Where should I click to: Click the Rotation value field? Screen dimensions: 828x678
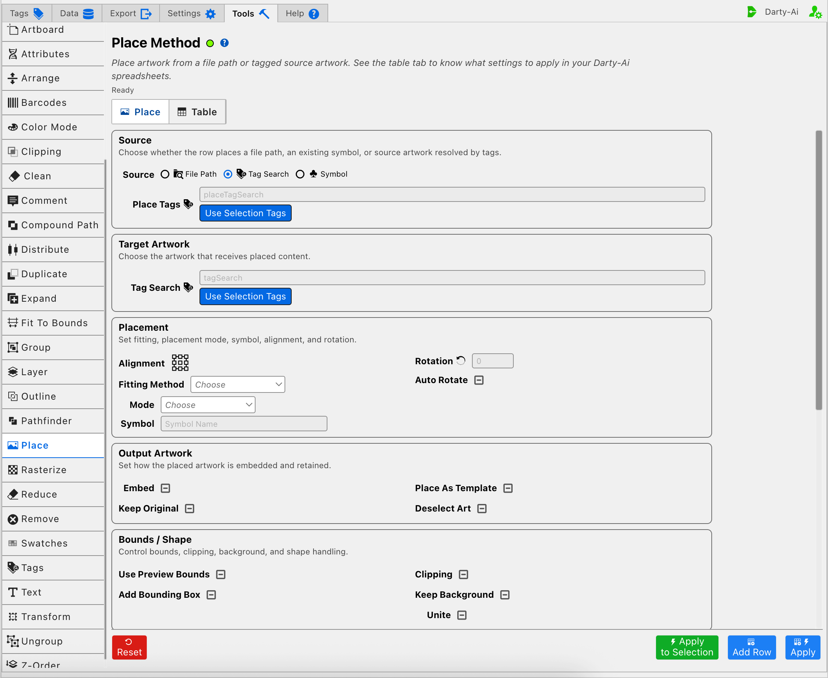(492, 361)
